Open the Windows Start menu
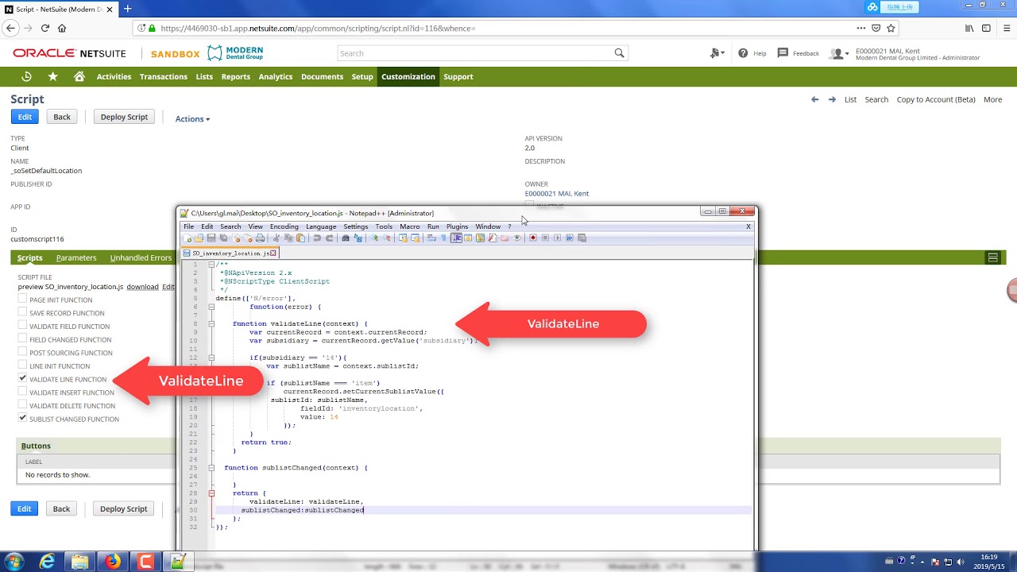1017x572 pixels. pos(14,562)
